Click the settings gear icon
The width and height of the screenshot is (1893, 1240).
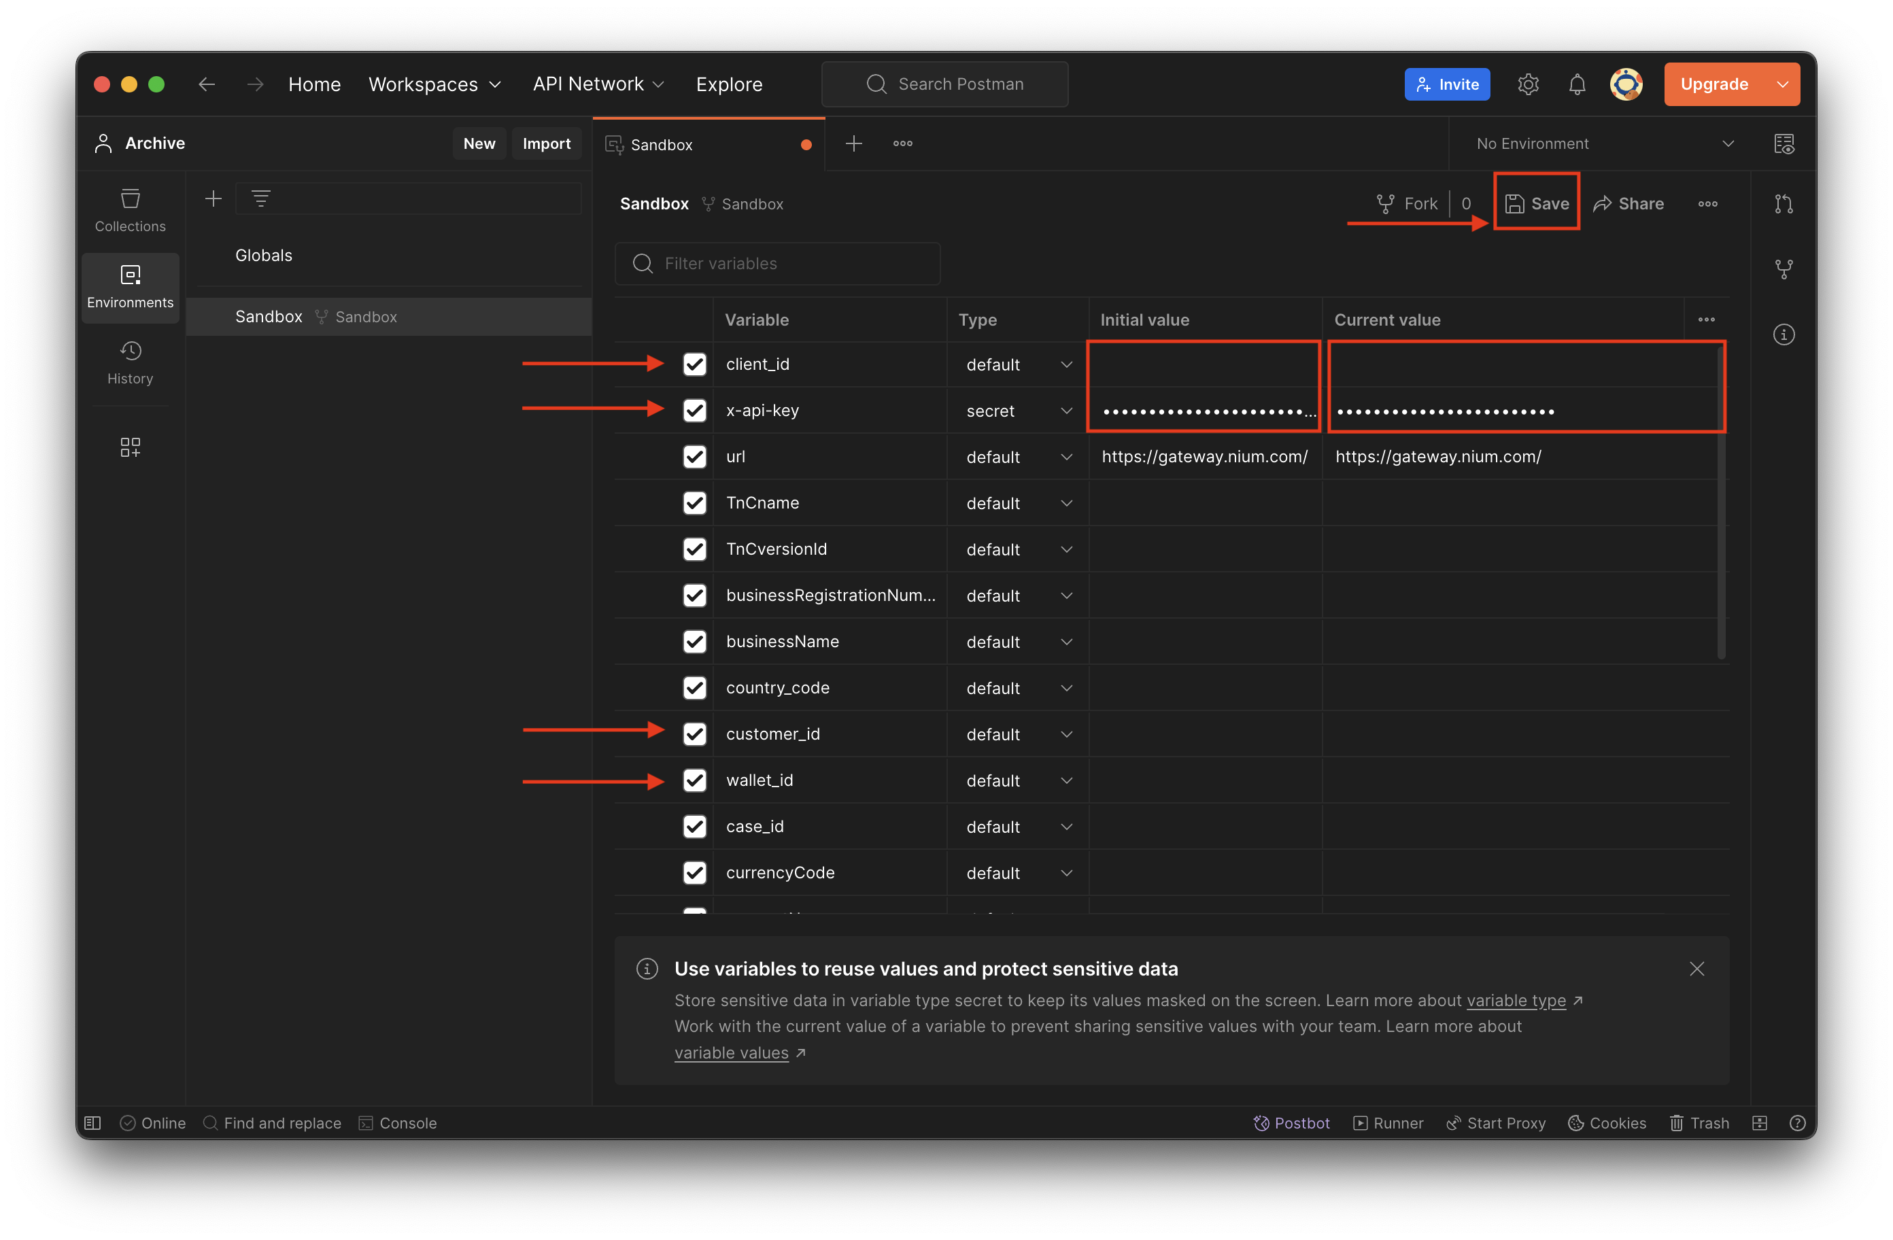1528,84
